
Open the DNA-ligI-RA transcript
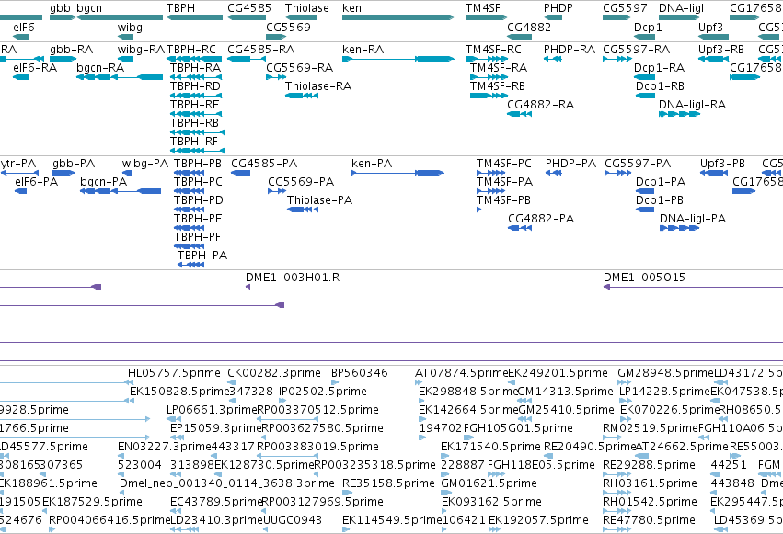click(680, 114)
